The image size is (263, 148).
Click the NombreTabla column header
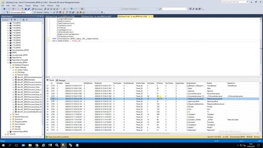pyautogui.click(x=141, y=83)
